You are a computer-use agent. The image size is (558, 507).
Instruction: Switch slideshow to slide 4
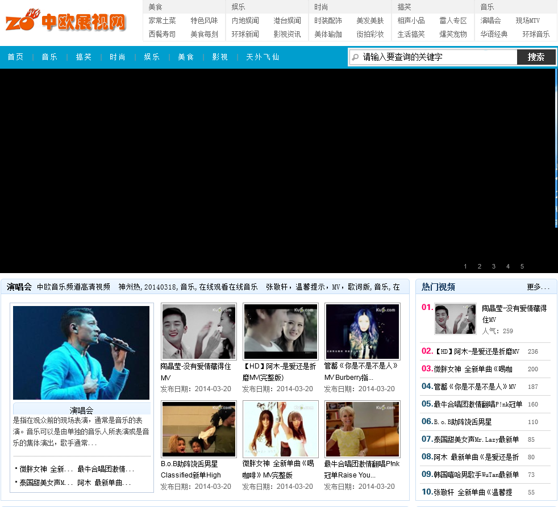(x=508, y=266)
